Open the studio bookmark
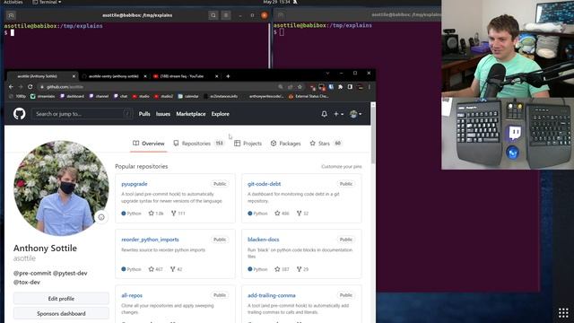This screenshot has height=323, width=574. tap(141, 96)
